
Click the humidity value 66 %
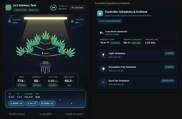(x=37, y=81)
